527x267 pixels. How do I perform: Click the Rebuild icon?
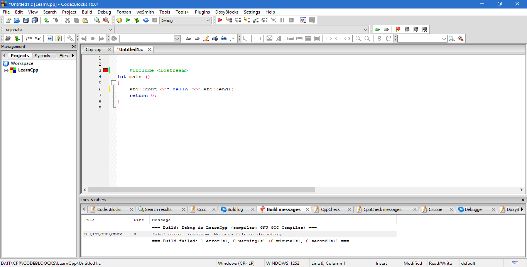(146, 20)
